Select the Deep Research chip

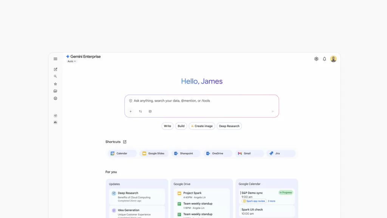pyautogui.click(x=229, y=126)
